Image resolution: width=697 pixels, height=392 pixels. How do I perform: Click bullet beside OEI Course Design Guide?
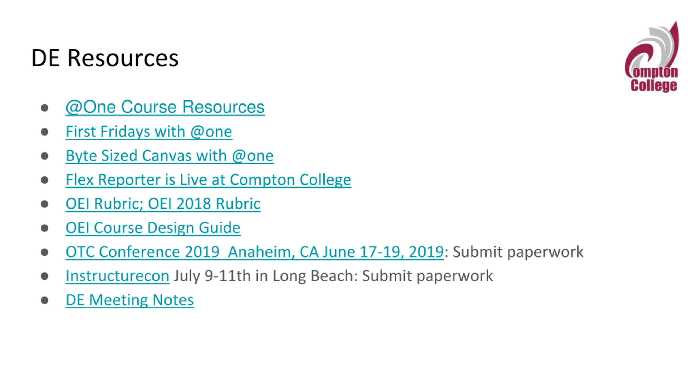[x=45, y=228]
